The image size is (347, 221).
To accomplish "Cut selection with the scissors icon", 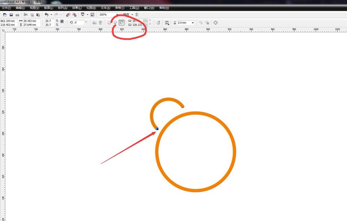I will tap(26, 15).
